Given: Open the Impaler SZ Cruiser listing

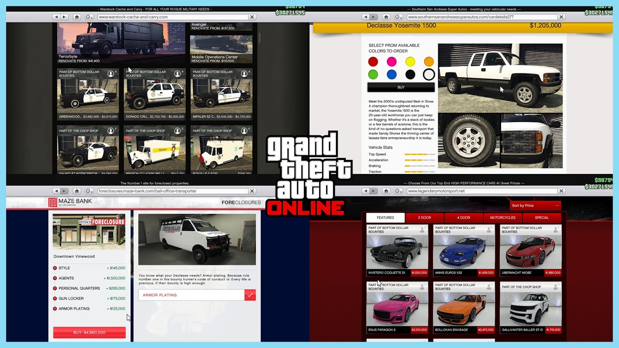Looking at the screenshot, I should click(x=221, y=95).
